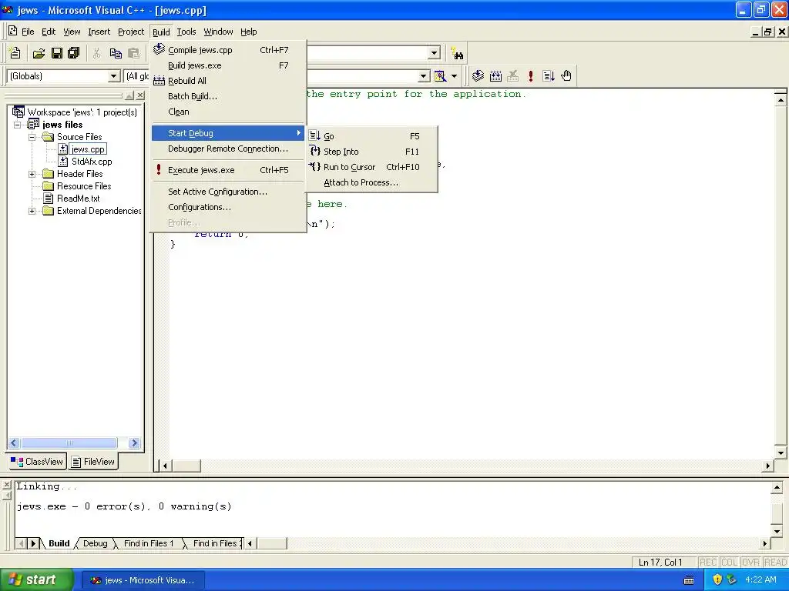Open Debugger Remote Connection... entry
This screenshot has height=591, width=789.
point(228,149)
